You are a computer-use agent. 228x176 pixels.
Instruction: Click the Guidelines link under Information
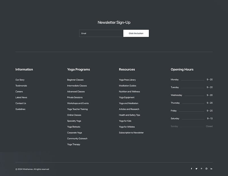[x=20, y=109]
